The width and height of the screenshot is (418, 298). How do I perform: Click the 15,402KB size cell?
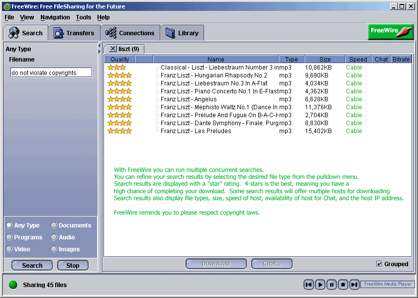318,131
